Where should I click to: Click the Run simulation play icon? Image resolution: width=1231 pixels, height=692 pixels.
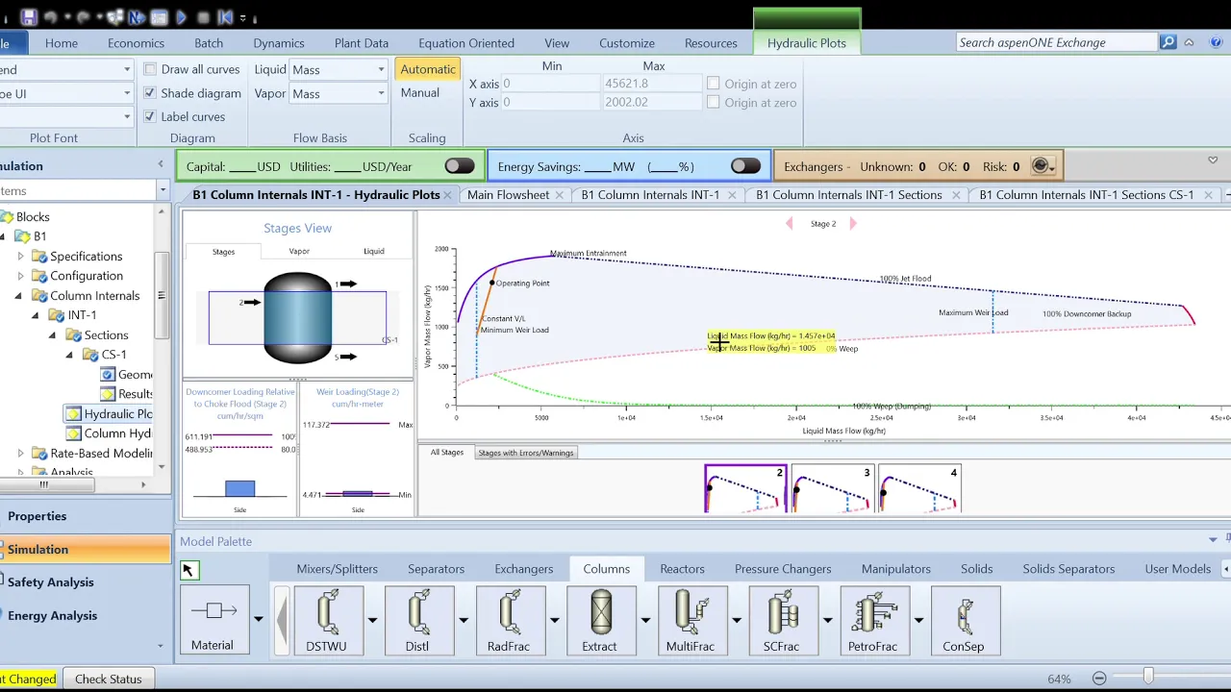click(x=181, y=17)
